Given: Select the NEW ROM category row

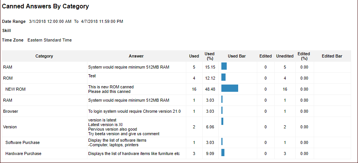Looking at the screenshot, I should 18,89.
